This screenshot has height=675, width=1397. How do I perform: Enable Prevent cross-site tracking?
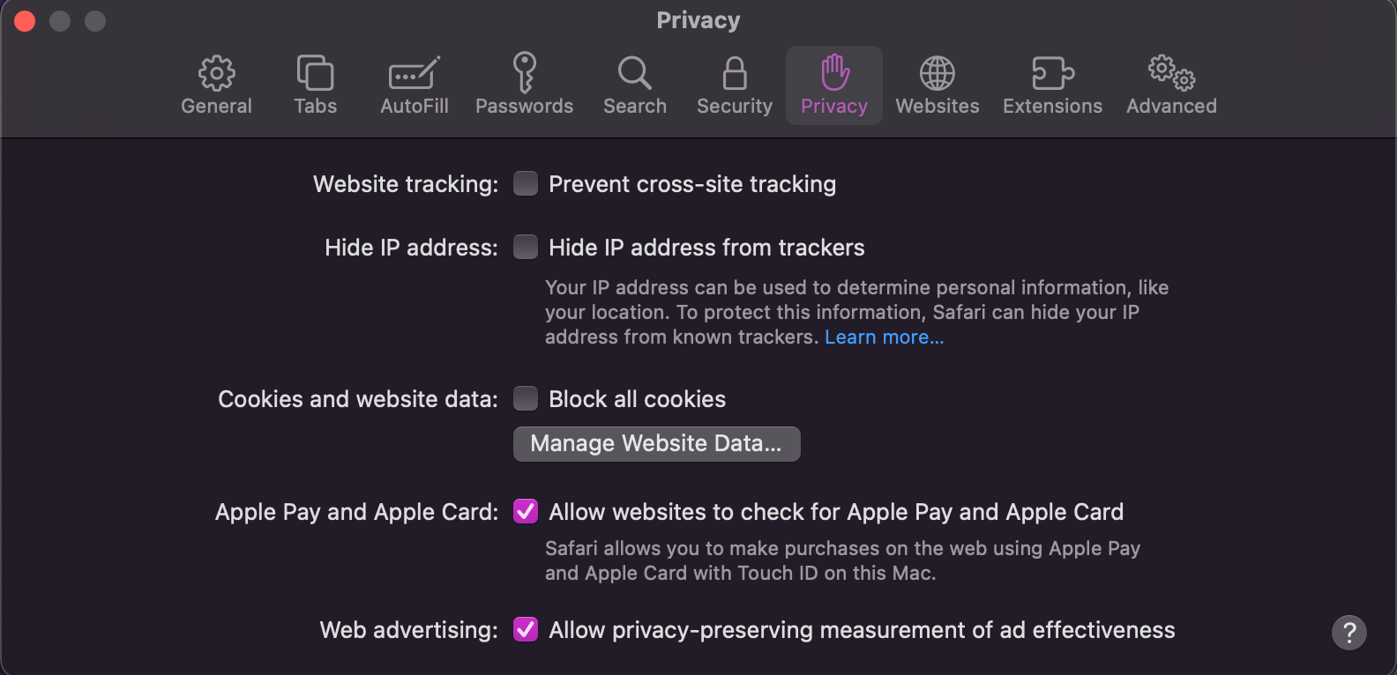point(526,183)
